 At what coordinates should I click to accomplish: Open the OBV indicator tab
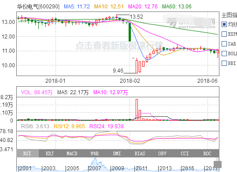[162, 153]
